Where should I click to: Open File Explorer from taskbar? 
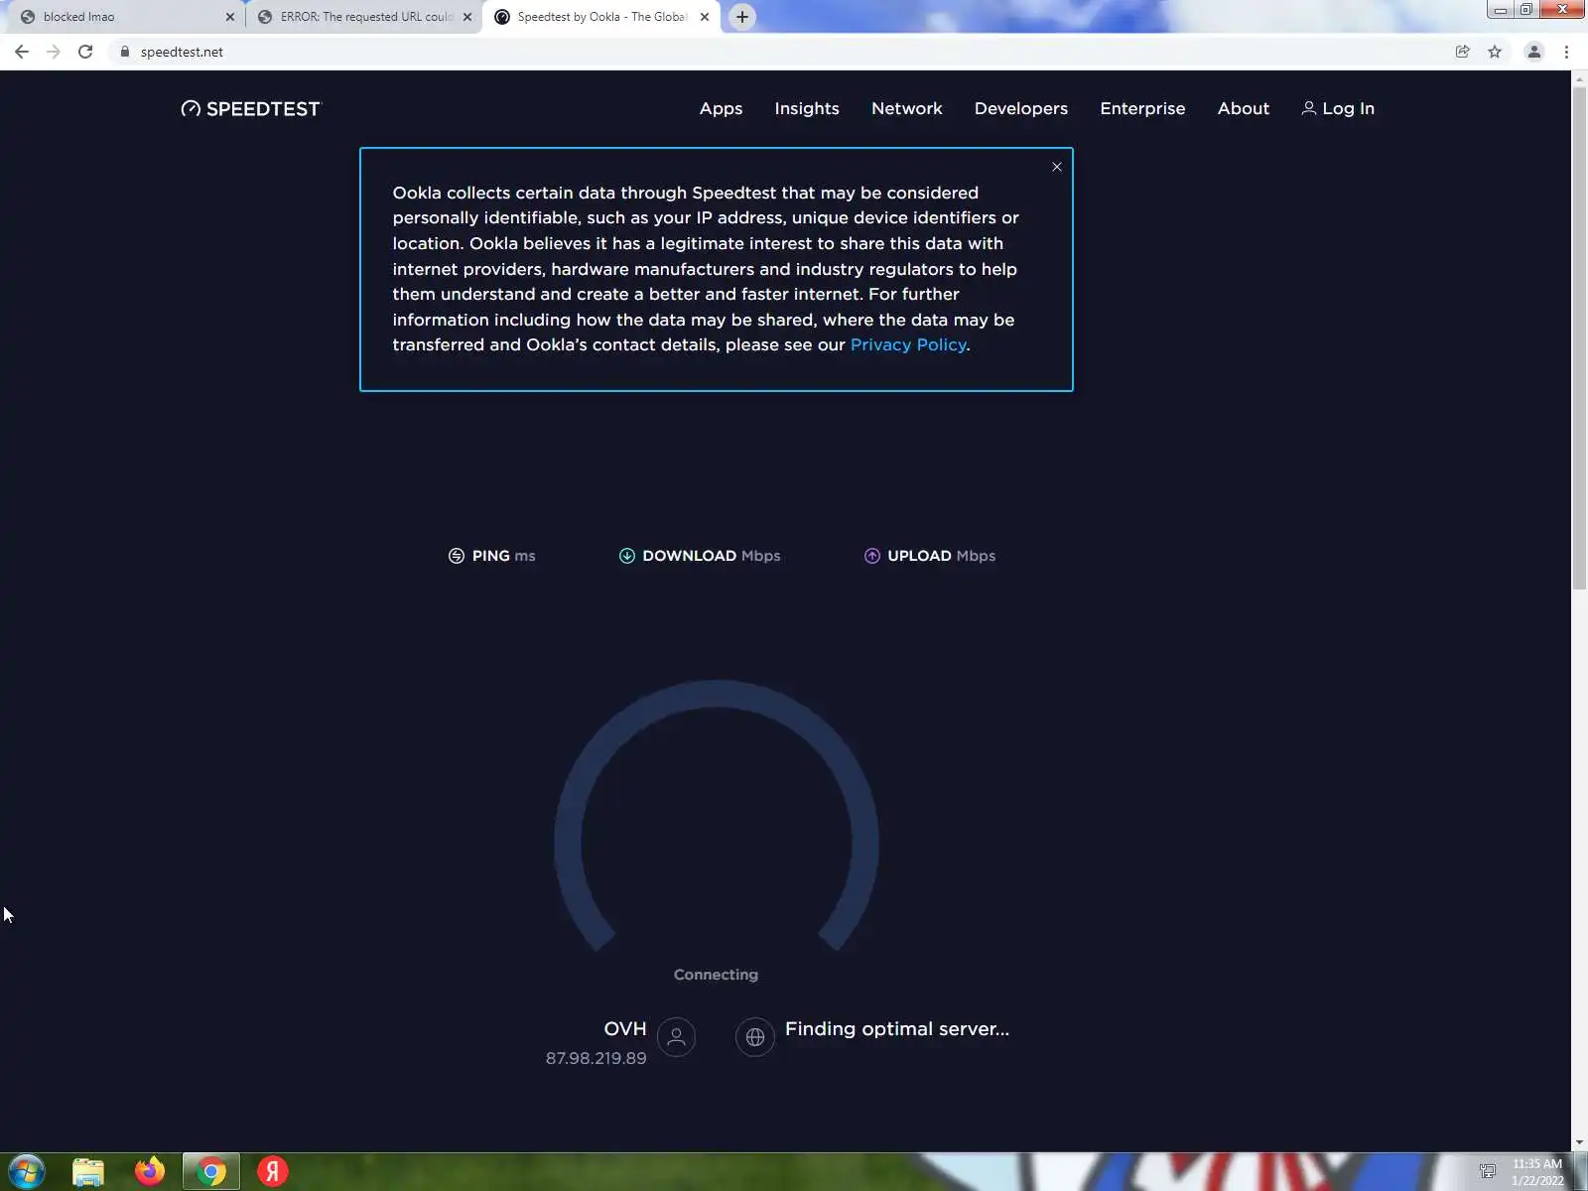(88, 1172)
